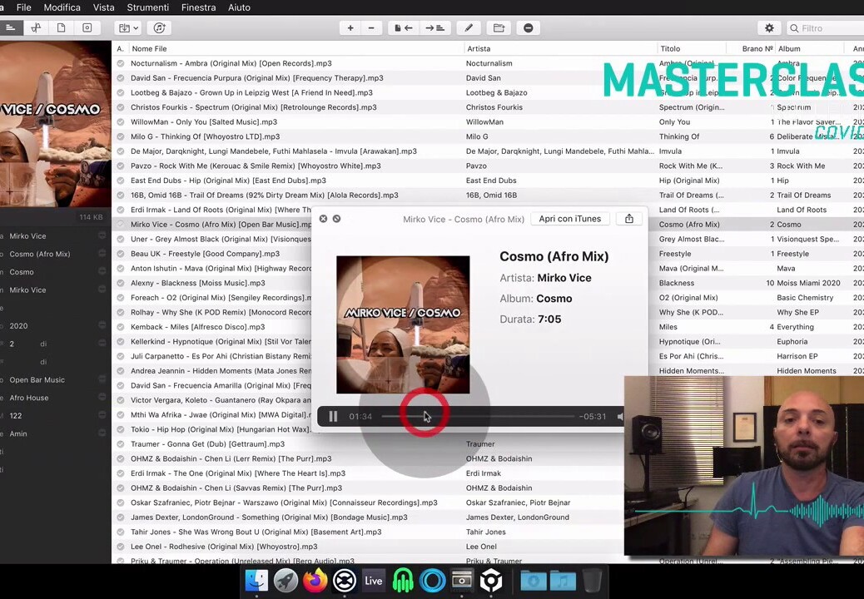Screen dimensions: 864x599
Task: Pause playback in the preview player
Action: pyautogui.click(x=333, y=416)
